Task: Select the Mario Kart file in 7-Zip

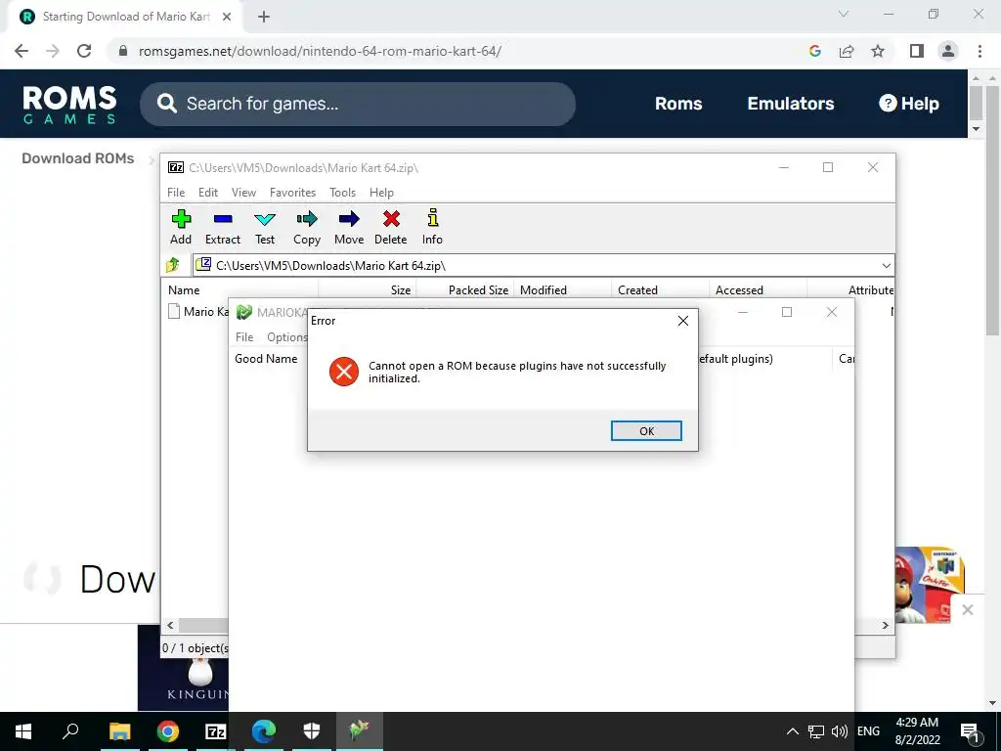Action: 198,312
